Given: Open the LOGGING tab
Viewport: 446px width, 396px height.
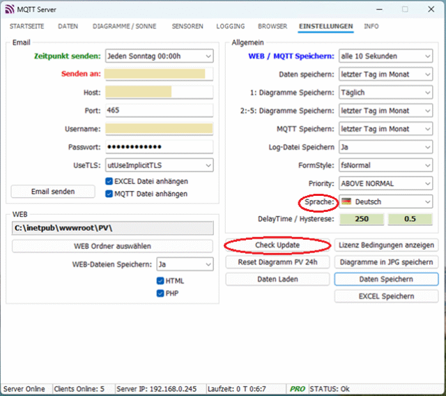Looking at the screenshot, I should click(231, 26).
